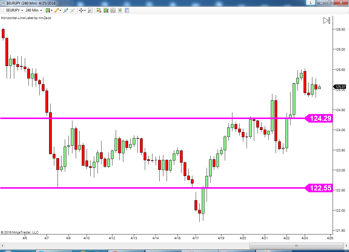Open the chart Properties panel icon
Image resolution: width=349 pixels, height=252 pixels.
coord(127,10)
